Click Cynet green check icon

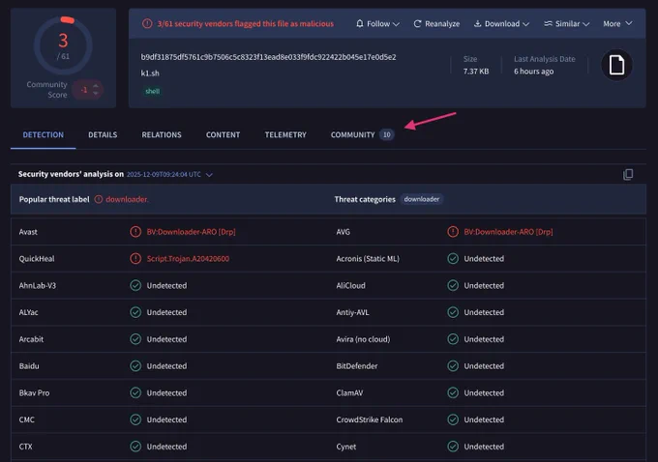tap(453, 447)
